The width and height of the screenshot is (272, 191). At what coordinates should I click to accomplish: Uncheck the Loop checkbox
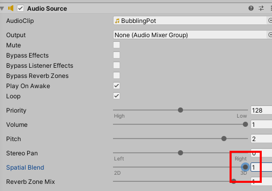[x=117, y=96]
